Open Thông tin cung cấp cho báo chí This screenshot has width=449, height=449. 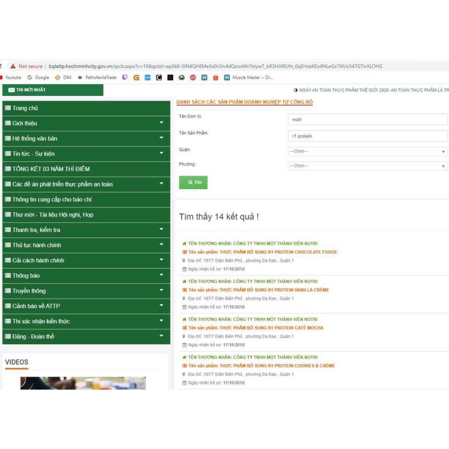[52, 199]
